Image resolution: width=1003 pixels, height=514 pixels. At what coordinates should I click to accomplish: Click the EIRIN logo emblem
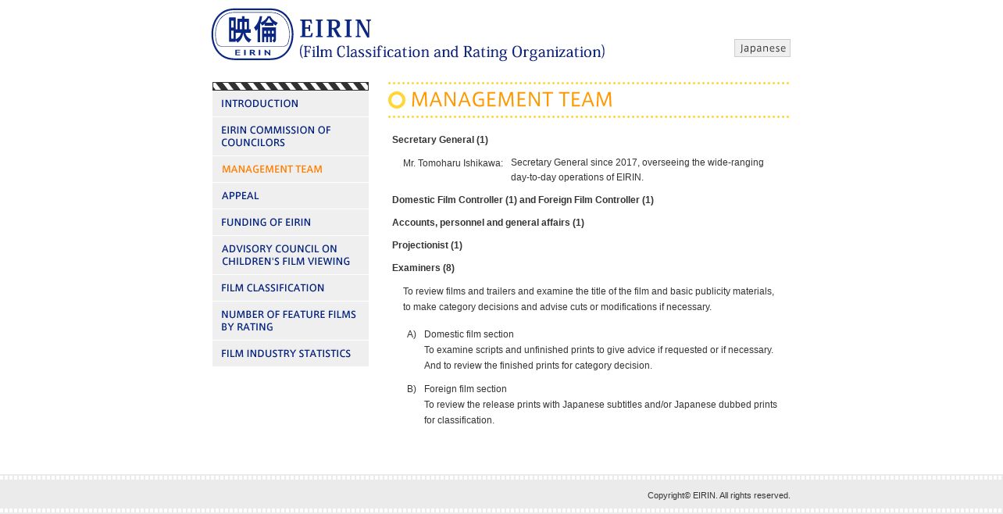click(252, 34)
